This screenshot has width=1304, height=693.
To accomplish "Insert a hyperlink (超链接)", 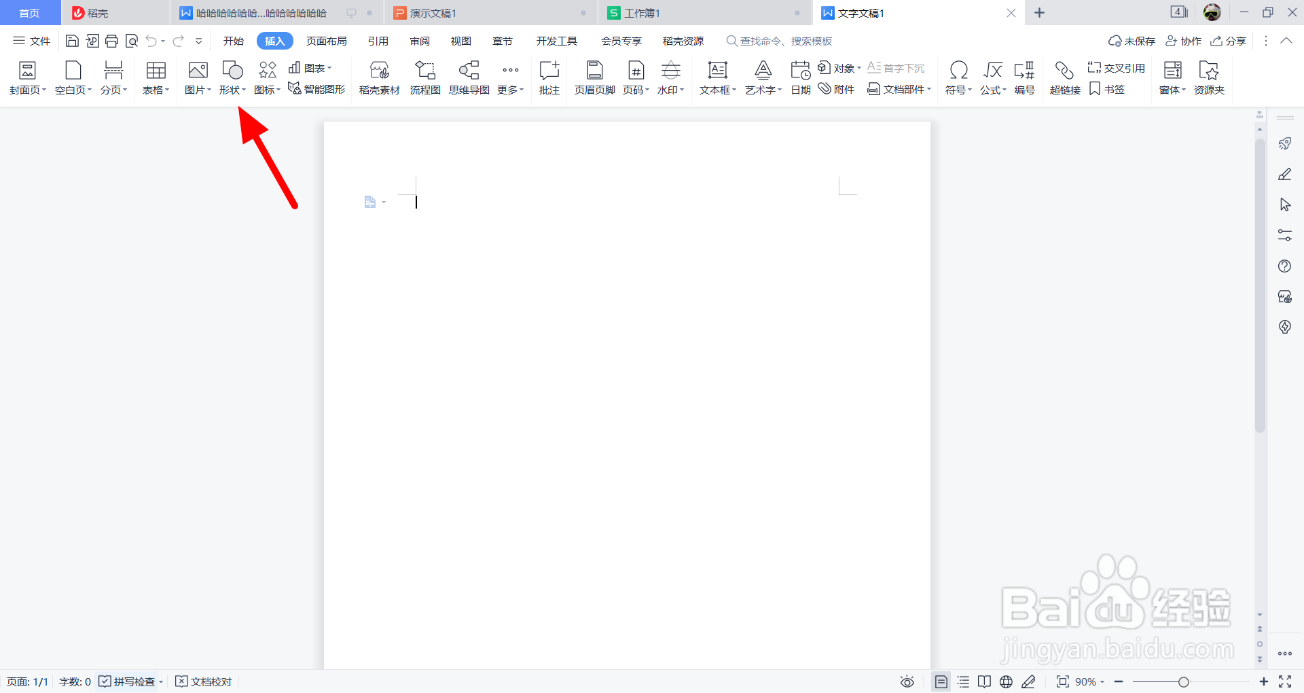I will pyautogui.click(x=1064, y=78).
